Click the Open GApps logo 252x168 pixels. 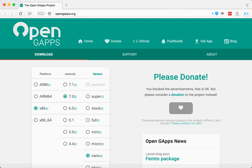coord(37,34)
